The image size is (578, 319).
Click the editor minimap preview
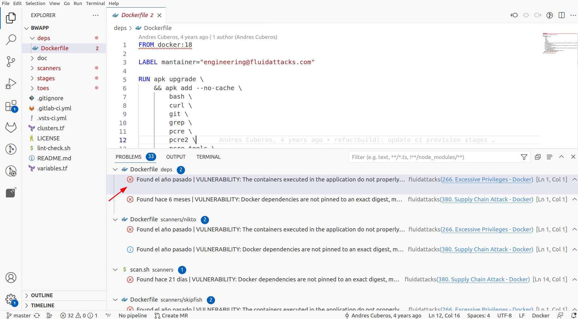[560, 44]
